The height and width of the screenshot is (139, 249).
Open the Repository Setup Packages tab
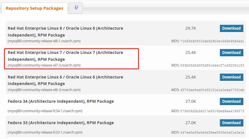pyautogui.click(x=34, y=8)
